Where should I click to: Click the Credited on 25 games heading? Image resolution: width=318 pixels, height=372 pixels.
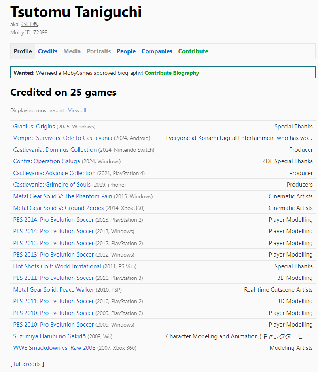coord(63,92)
